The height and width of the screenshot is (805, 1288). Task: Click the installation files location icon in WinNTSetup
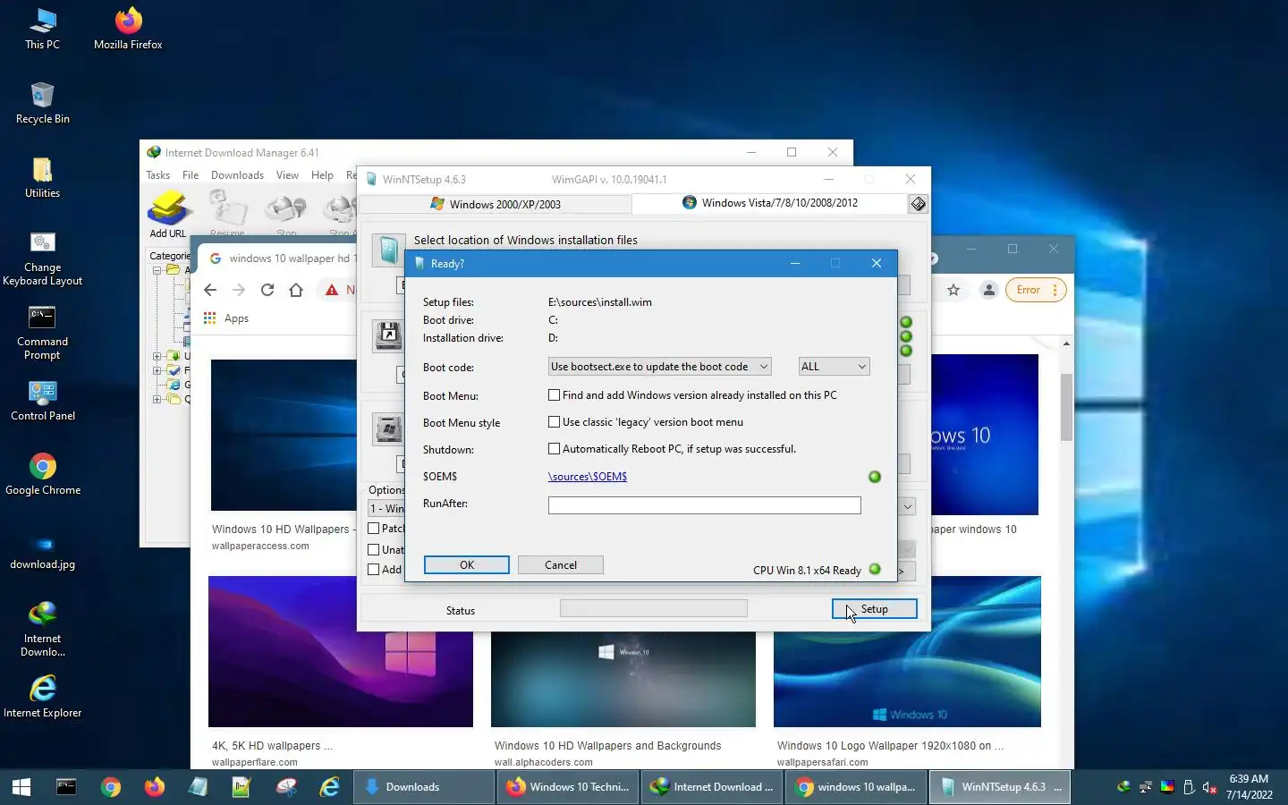click(x=388, y=250)
